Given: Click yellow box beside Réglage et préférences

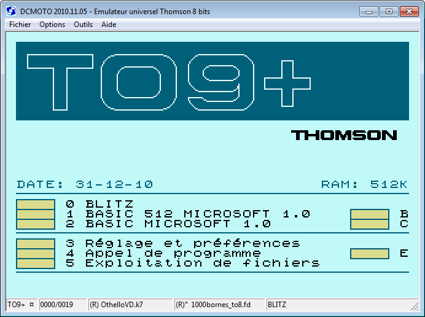Looking at the screenshot, I should pyautogui.click(x=36, y=243).
